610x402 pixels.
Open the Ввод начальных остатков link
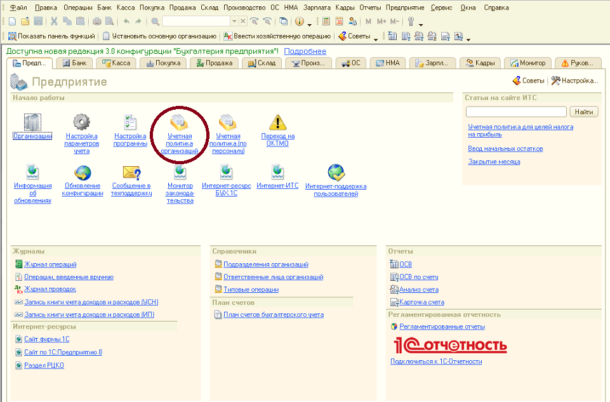pos(505,148)
